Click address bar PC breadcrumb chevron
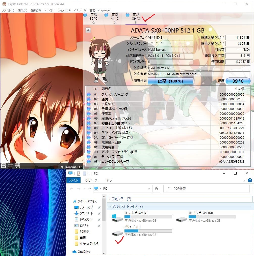Screen dimensions: 254x256 pyautogui.click(x=100, y=189)
